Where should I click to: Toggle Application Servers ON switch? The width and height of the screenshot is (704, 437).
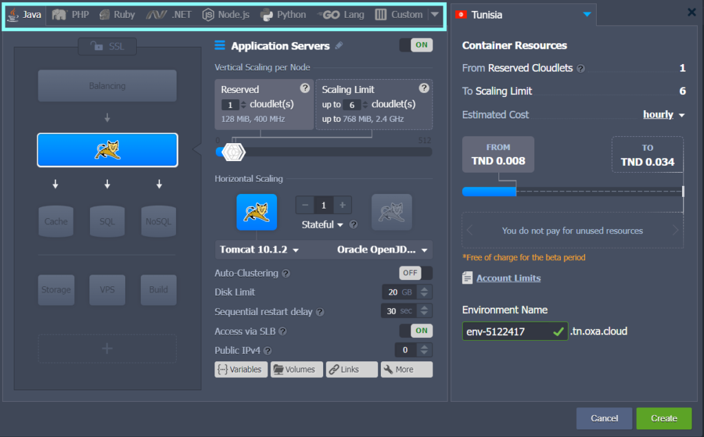click(x=416, y=45)
